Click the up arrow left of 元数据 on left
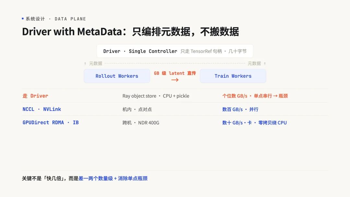 [85, 64]
